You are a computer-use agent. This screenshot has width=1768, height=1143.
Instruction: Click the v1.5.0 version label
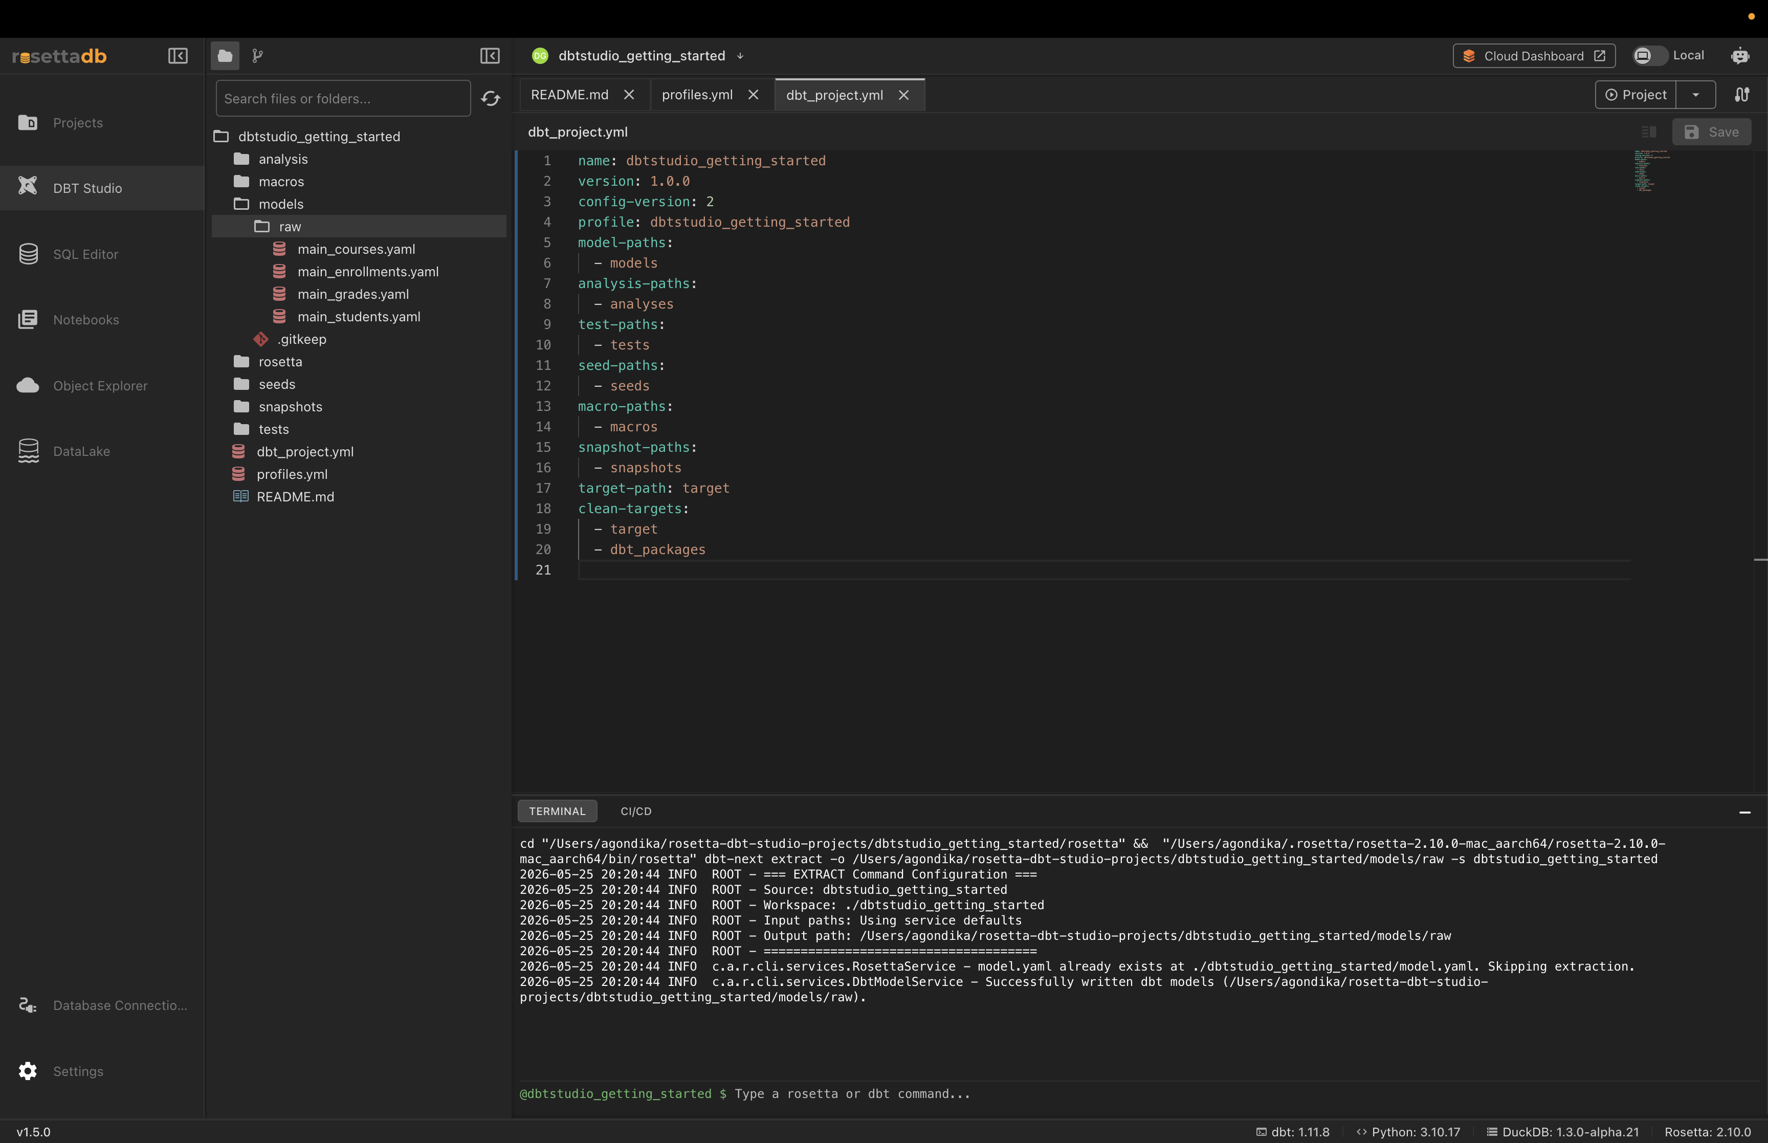coord(33,1132)
